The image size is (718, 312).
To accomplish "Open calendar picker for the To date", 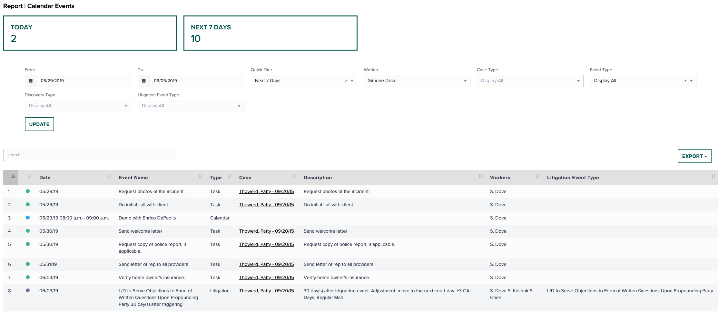I will 144,81.
